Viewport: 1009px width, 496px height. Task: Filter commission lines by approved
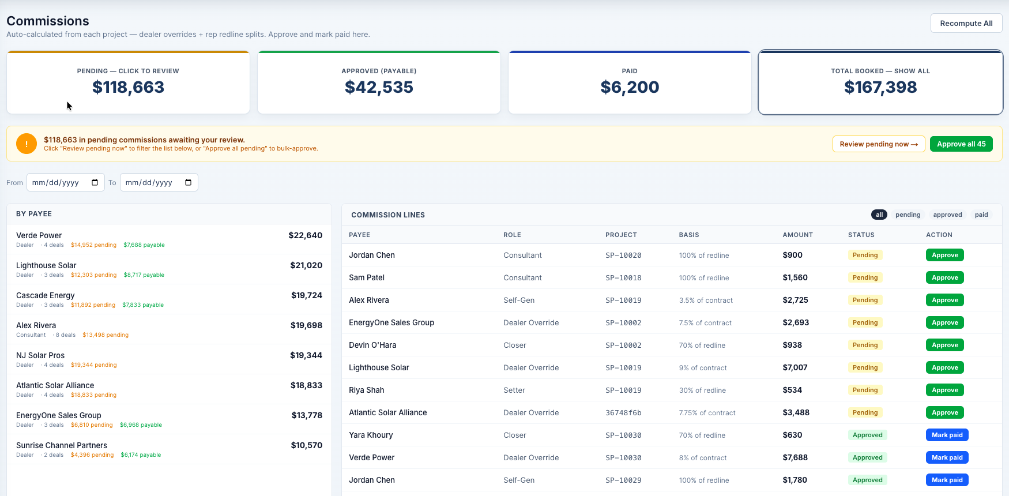coord(948,215)
